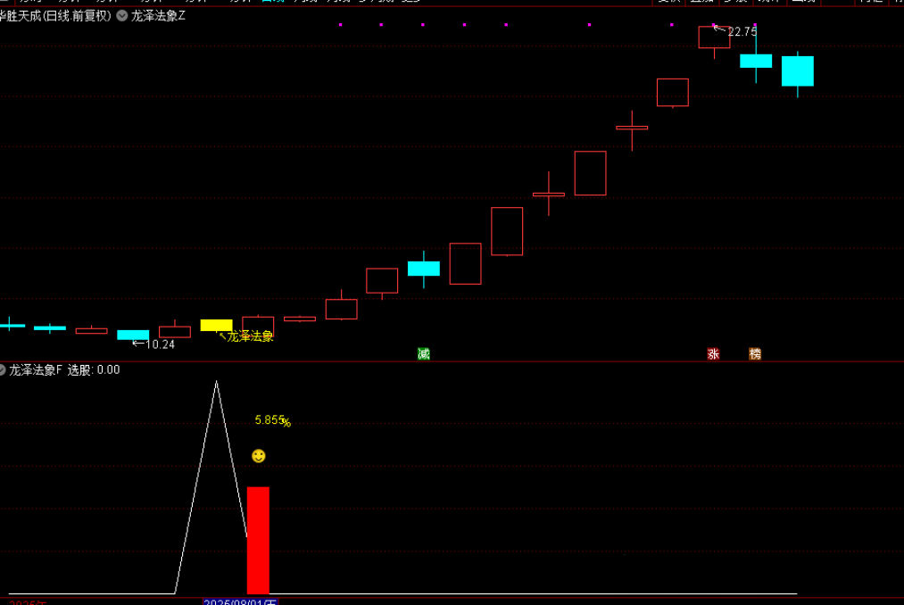904x605 pixels.
Task: Open the 龙泽法象F indicator dropdown arrow
Action: pyautogui.click(x=3, y=369)
